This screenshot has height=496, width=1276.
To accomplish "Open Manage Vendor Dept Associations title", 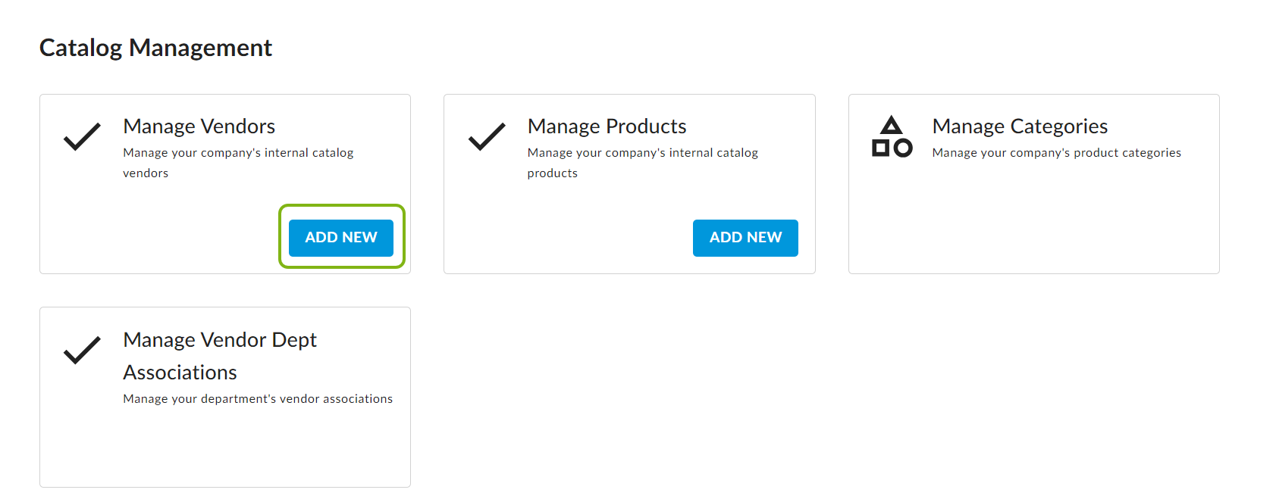I will click(x=220, y=356).
